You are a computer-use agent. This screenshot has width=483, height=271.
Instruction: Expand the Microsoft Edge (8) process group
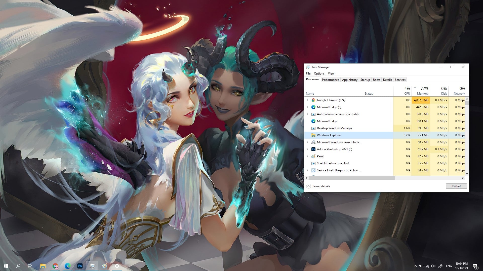307,107
